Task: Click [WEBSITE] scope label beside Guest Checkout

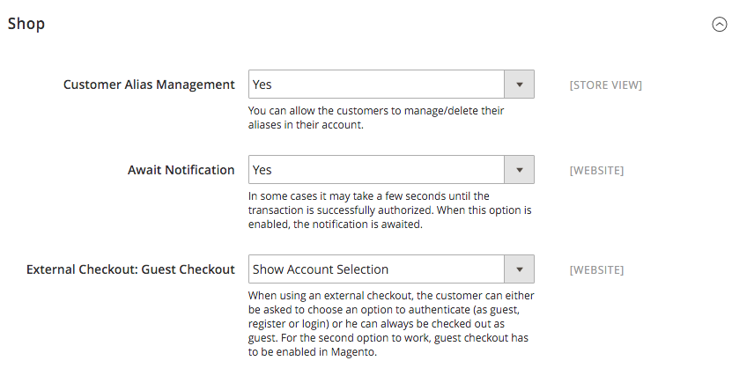Action: 596,270
